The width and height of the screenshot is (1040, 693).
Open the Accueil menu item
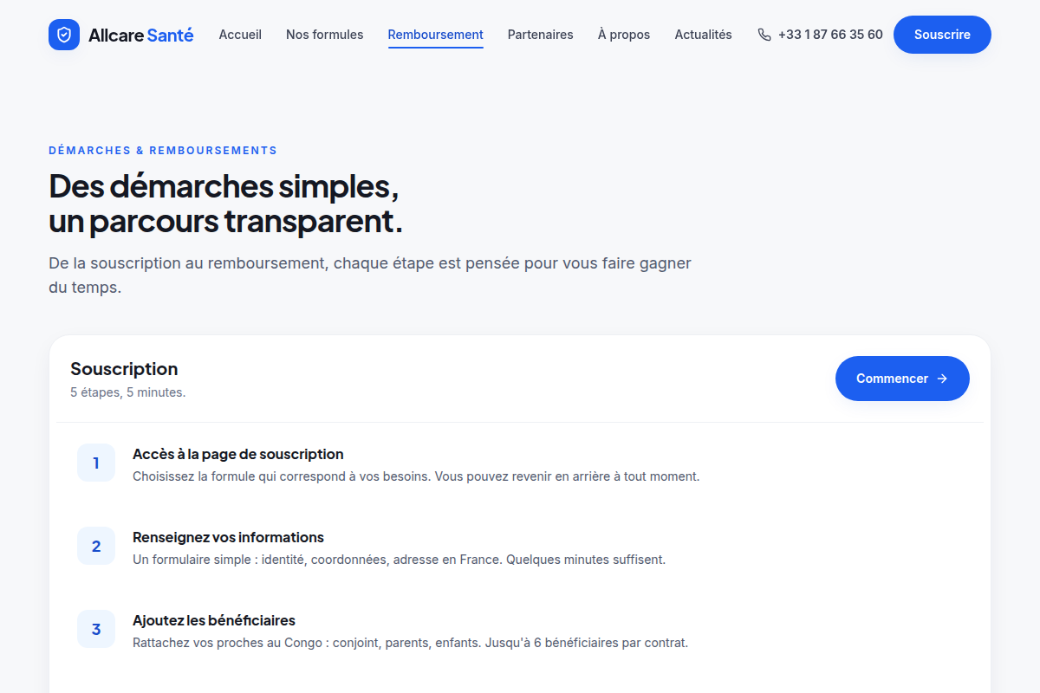point(240,35)
